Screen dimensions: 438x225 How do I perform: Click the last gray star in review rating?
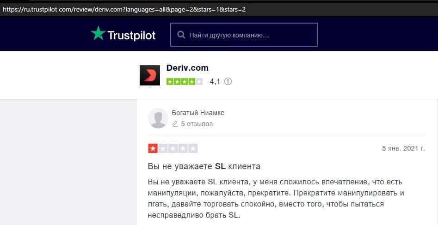pos(193,148)
